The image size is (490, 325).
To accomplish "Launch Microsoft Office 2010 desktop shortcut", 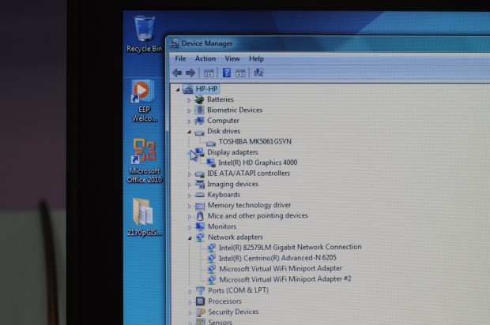I will pos(145,160).
